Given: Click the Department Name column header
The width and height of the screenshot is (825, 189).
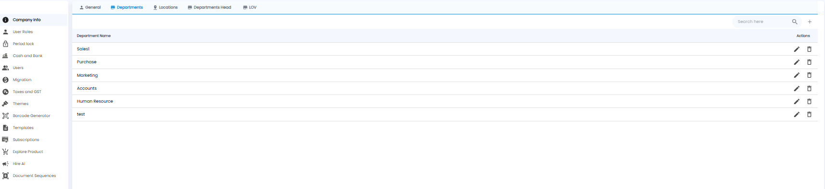Looking at the screenshot, I should [94, 35].
